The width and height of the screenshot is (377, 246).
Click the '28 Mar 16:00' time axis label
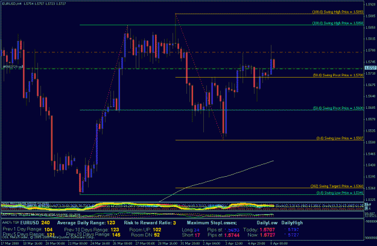[x=169, y=243]
